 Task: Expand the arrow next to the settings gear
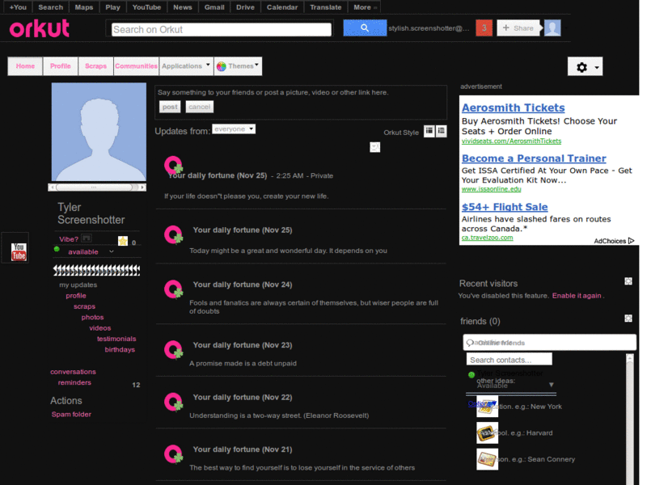[597, 68]
